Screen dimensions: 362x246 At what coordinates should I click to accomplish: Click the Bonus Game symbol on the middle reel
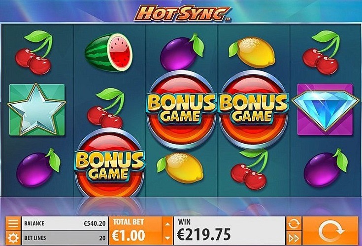182,109
